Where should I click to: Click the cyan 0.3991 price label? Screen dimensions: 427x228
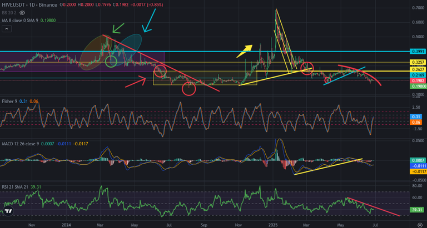click(418, 52)
